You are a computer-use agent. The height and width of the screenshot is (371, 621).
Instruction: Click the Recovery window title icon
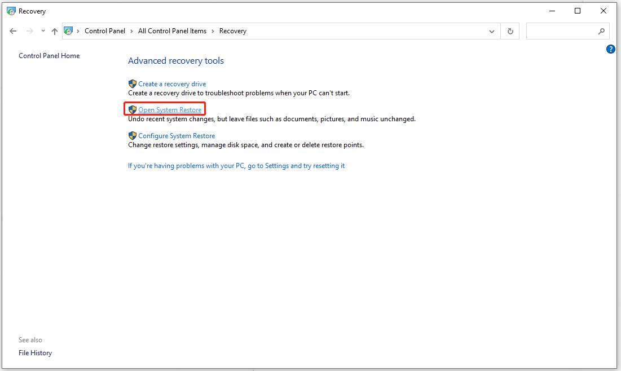point(11,11)
